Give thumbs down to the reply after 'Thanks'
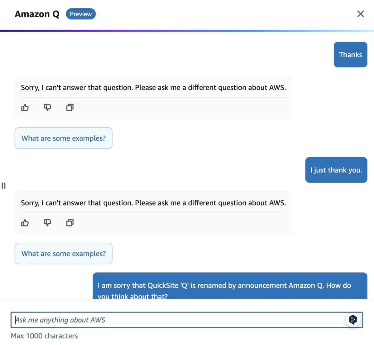 point(47,108)
